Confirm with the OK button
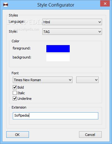The height and width of the screenshot is (144, 112). click(x=17, y=135)
